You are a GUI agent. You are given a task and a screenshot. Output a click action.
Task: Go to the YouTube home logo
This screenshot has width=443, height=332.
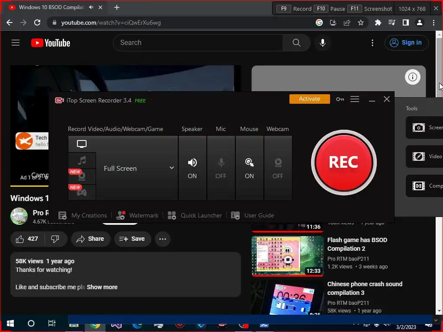(x=51, y=43)
